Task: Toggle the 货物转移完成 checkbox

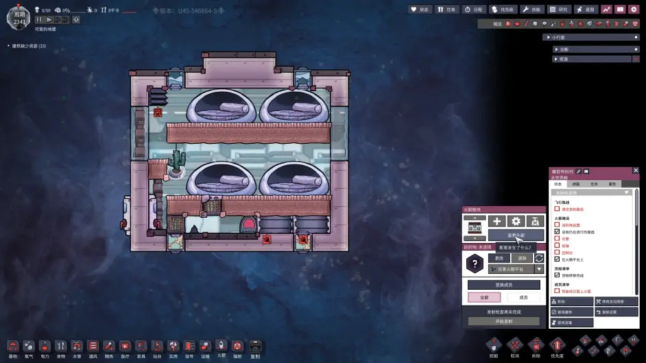Action: tap(557, 275)
